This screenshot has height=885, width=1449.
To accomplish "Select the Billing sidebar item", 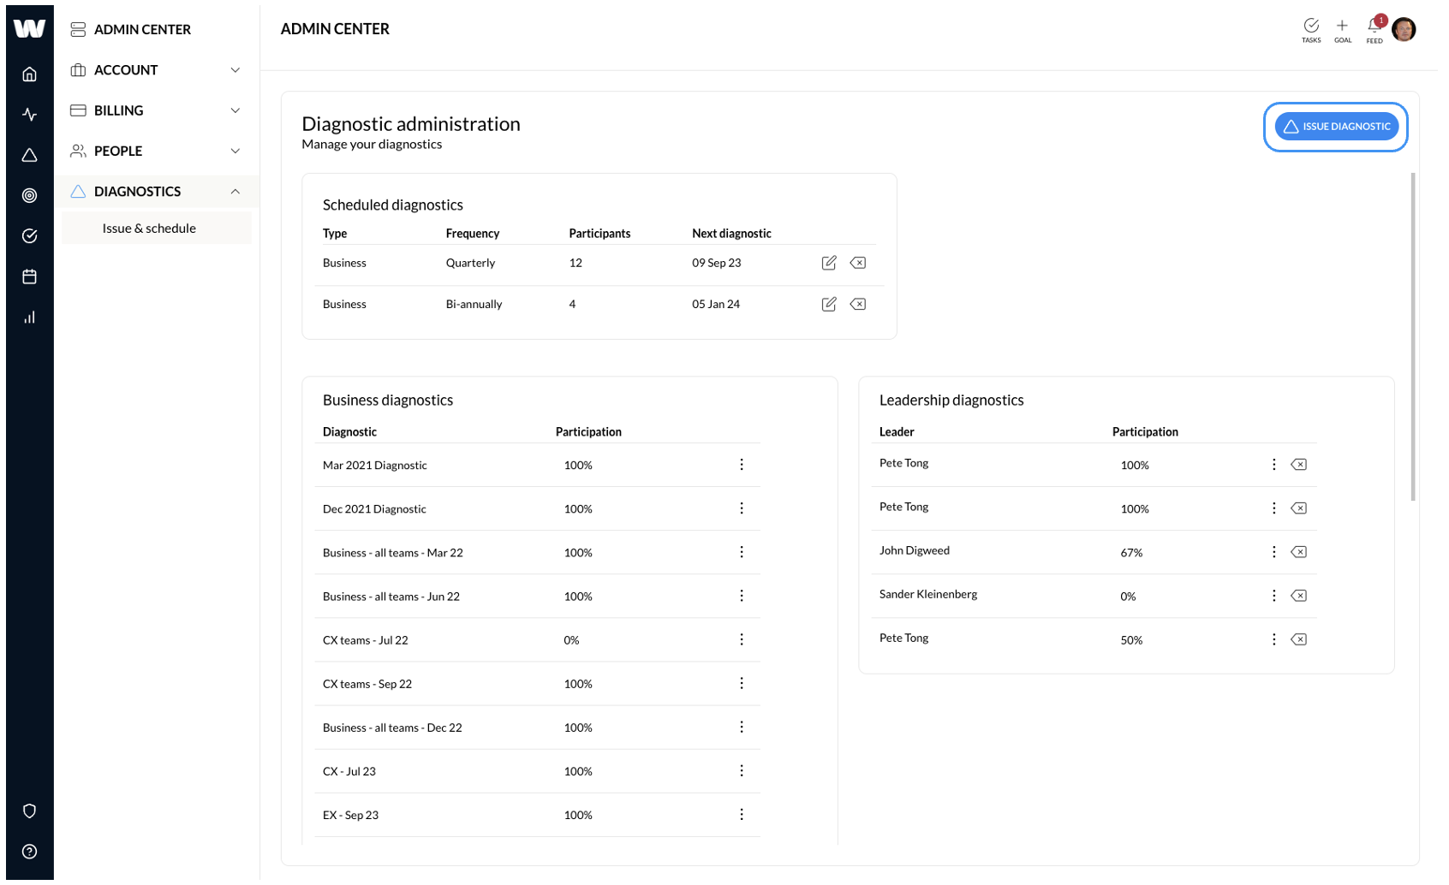I will click(x=157, y=110).
